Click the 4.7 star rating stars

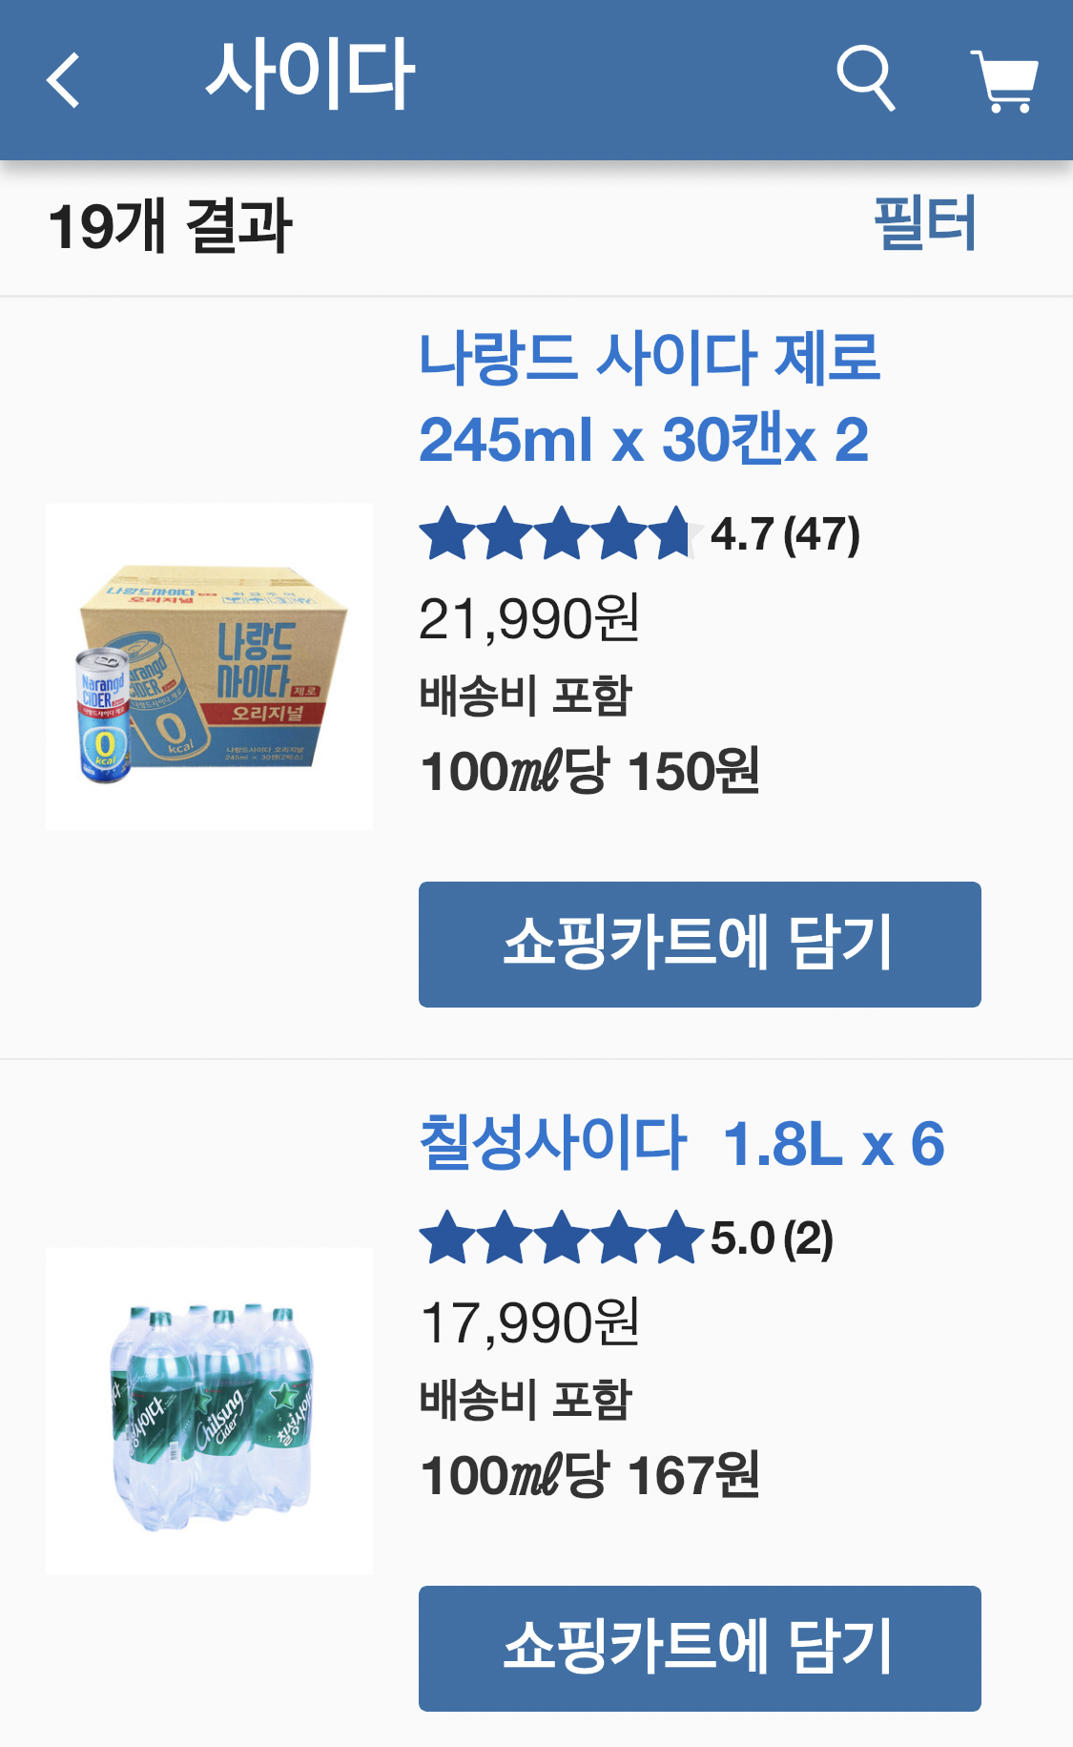(556, 533)
